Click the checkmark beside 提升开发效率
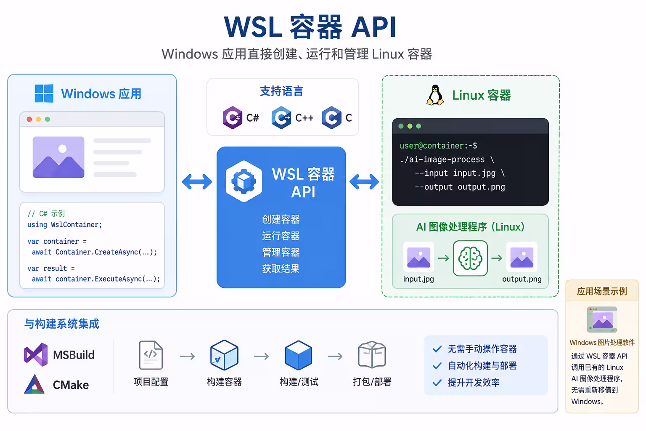Screen dimensions: 646x431 point(437,383)
